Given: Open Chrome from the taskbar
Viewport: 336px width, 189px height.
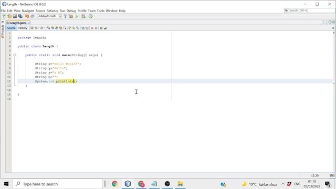Looking at the screenshot, I should (114, 184).
